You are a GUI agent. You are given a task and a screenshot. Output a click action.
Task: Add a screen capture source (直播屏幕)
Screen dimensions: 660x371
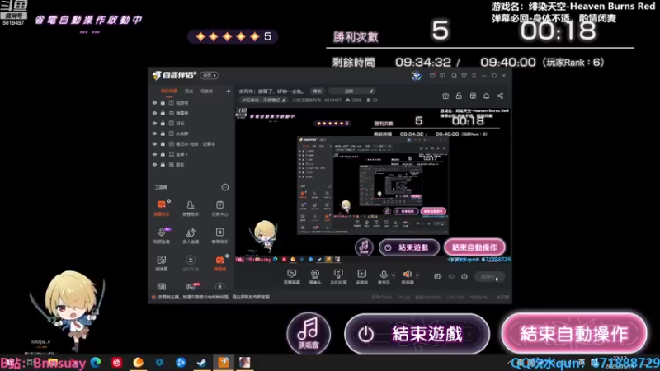(291, 277)
